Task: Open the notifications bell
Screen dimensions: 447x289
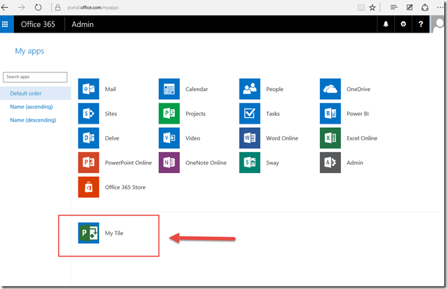Action: [x=386, y=24]
